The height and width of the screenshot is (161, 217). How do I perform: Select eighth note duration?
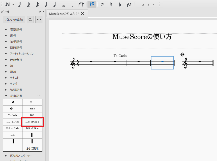coord(37,5)
